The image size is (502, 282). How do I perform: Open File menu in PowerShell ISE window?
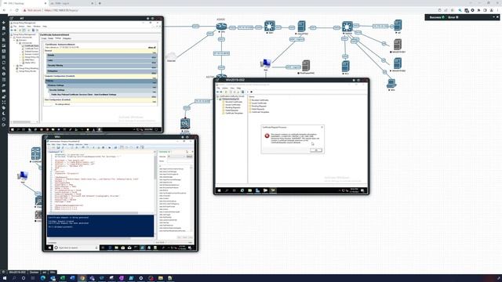pos(49,144)
